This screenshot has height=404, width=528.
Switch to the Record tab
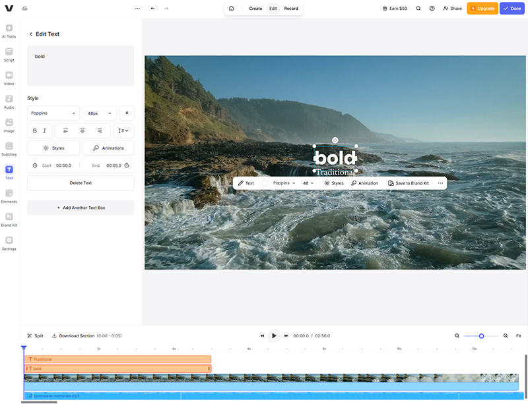pos(291,9)
